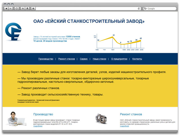Click the ball bearings thumbnail
This screenshot has height=135, width=180.
click(x=101, y=119)
